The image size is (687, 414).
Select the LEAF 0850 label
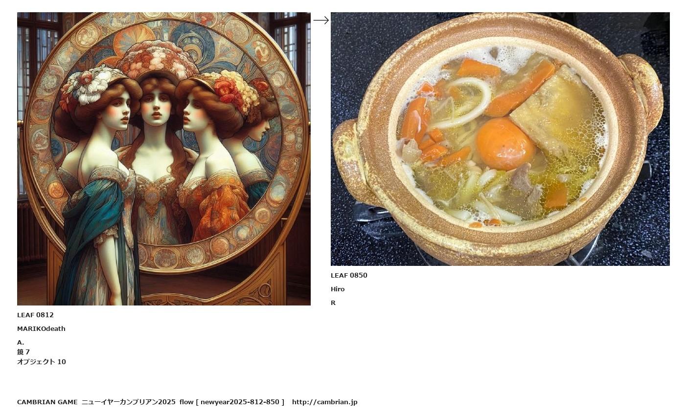pos(349,275)
